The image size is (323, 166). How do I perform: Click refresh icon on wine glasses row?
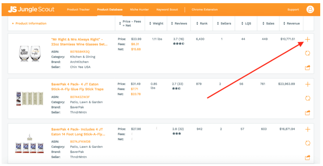pyautogui.click(x=308, y=53)
